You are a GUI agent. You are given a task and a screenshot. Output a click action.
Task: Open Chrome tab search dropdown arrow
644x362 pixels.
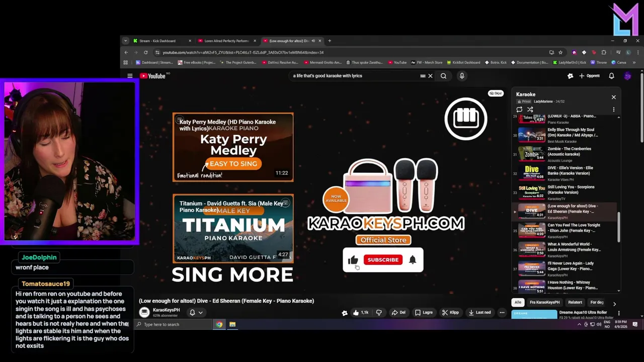126,41
